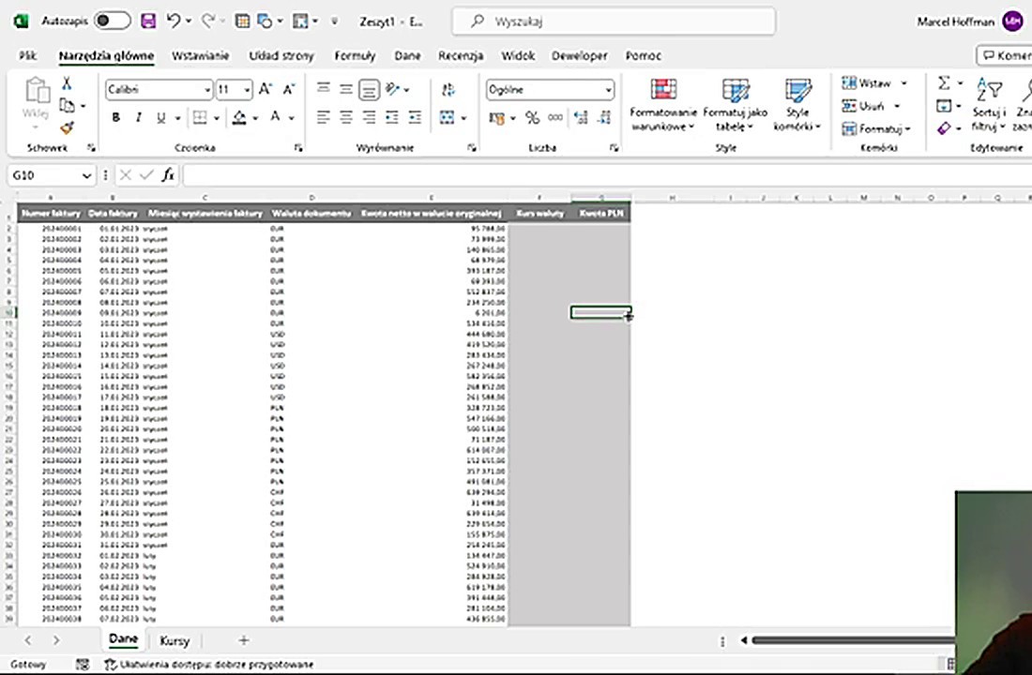Click the Format Painter brush icon
The height and width of the screenshot is (675, 1032).
coord(67,127)
